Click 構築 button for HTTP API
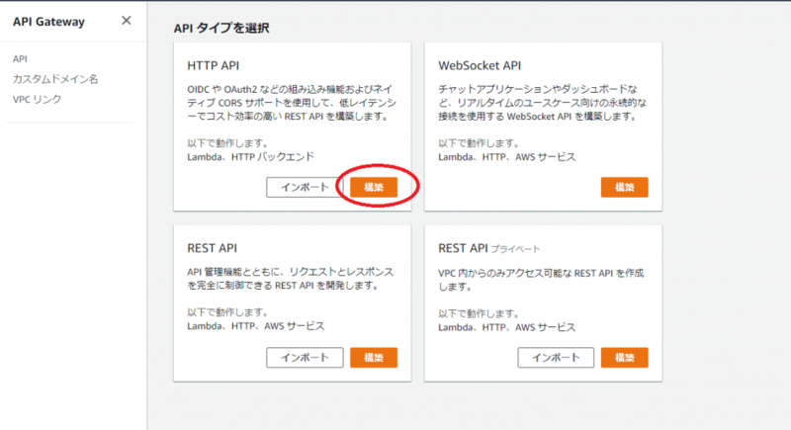 (374, 187)
